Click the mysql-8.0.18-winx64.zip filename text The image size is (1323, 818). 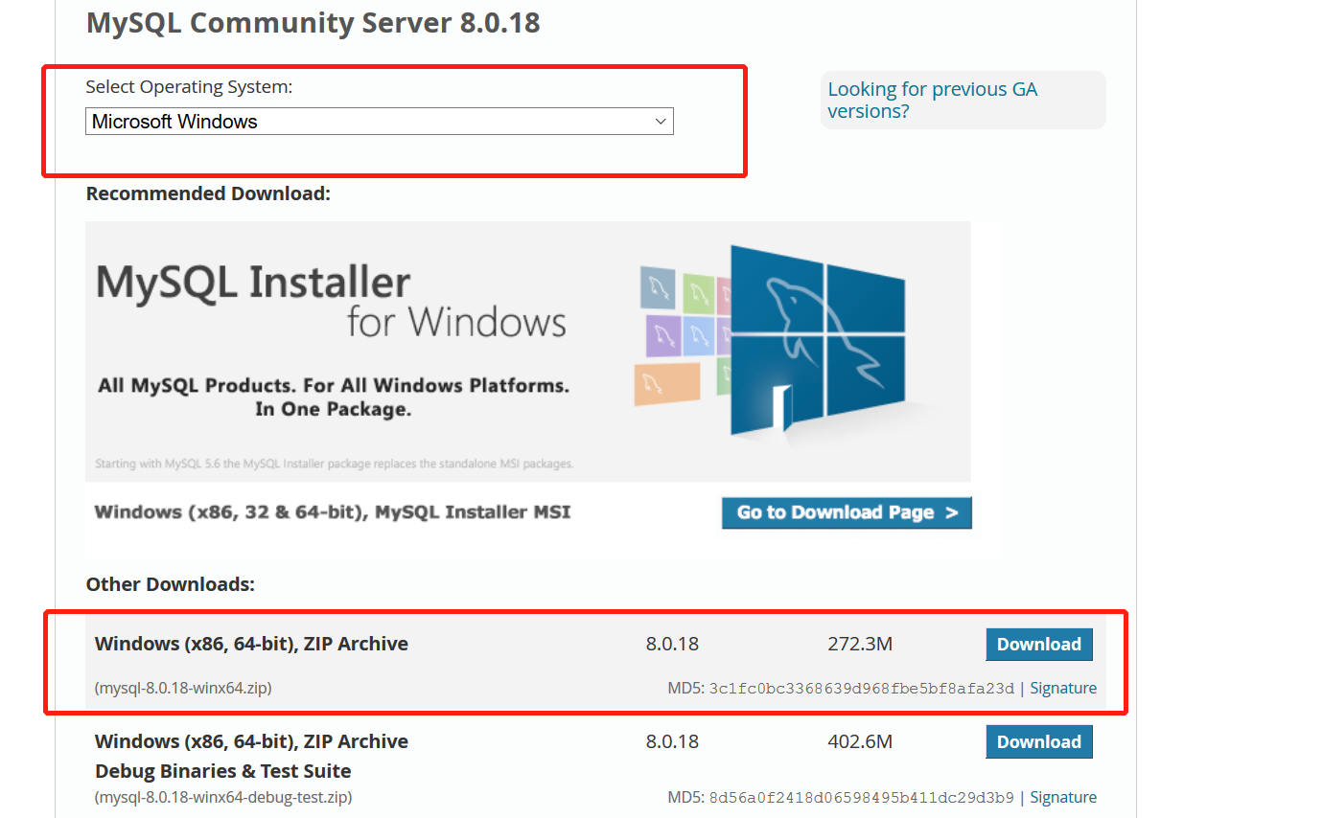pos(183,688)
